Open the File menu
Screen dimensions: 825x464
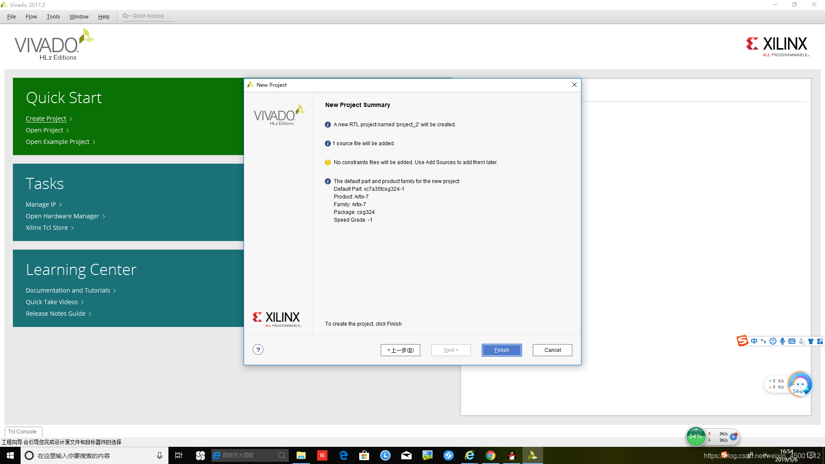click(x=12, y=16)
